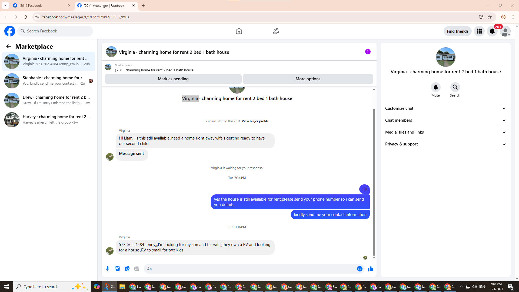Click the chat header listing thumbnail
The width and height of the screenshot is (519, 292).
[111, 52]
